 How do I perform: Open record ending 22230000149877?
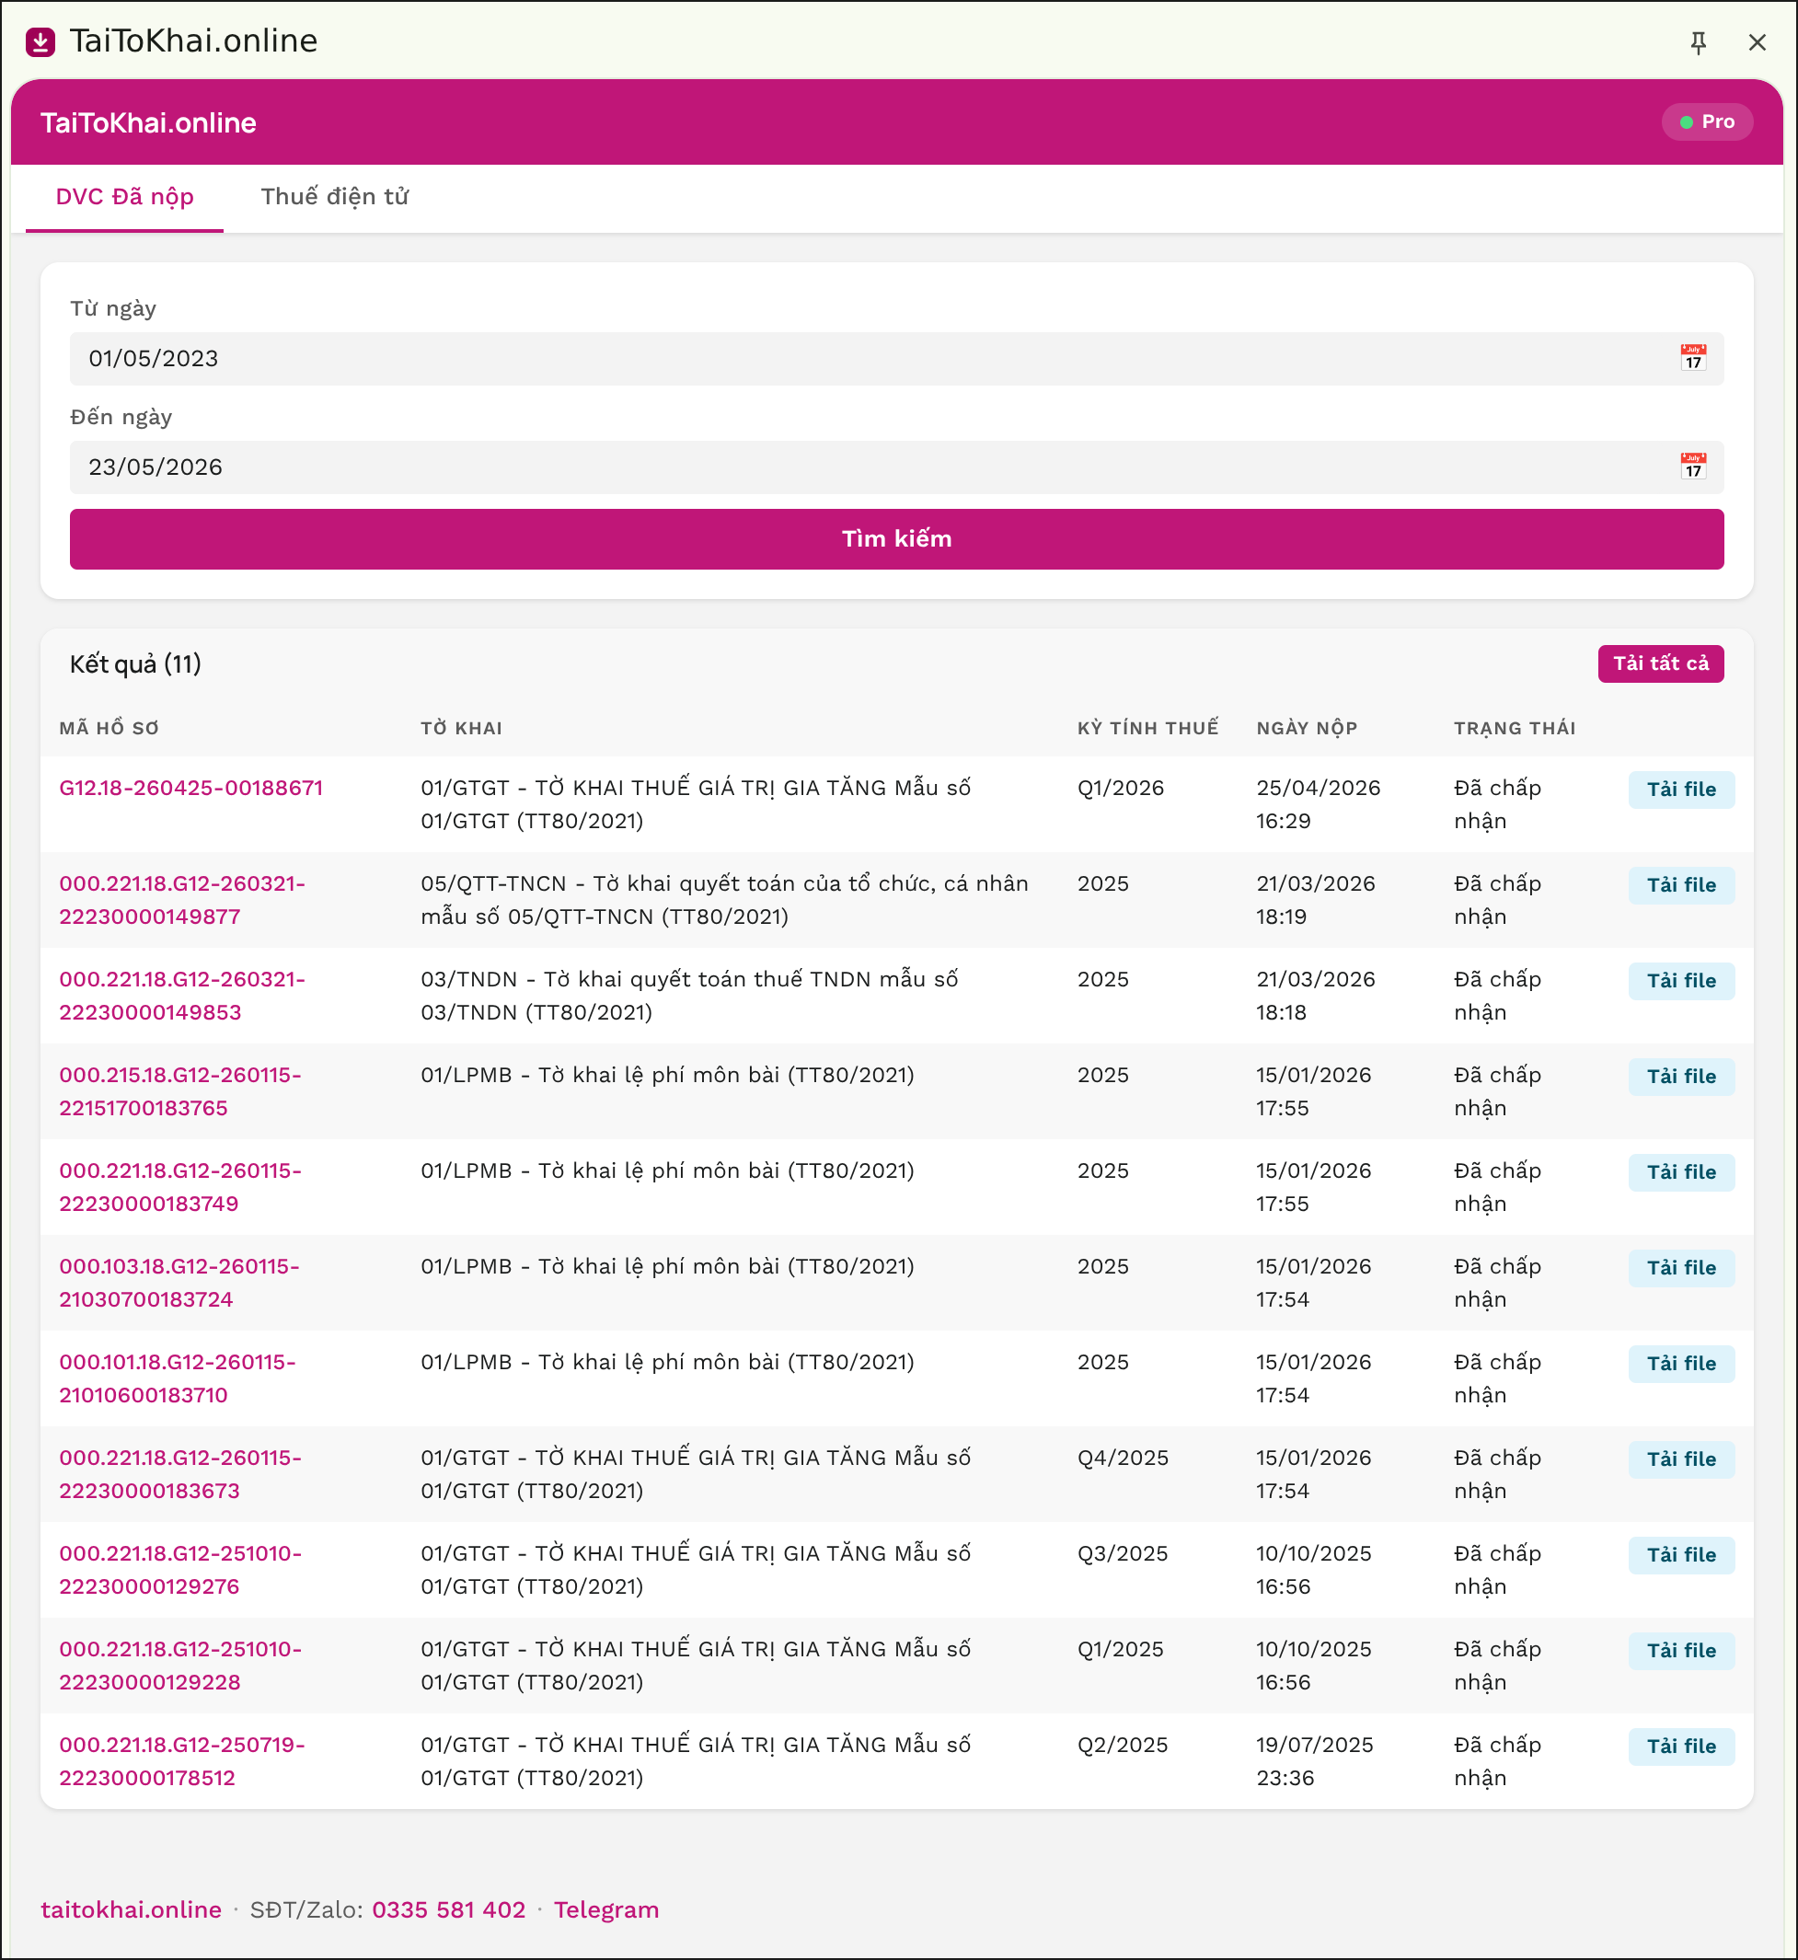pos(182,899)
